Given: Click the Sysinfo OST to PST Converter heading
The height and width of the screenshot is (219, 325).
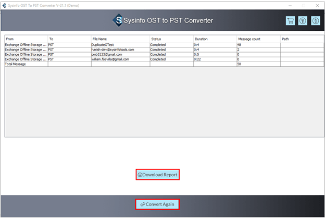Looking at the screenshot, I should coord(168,20).
